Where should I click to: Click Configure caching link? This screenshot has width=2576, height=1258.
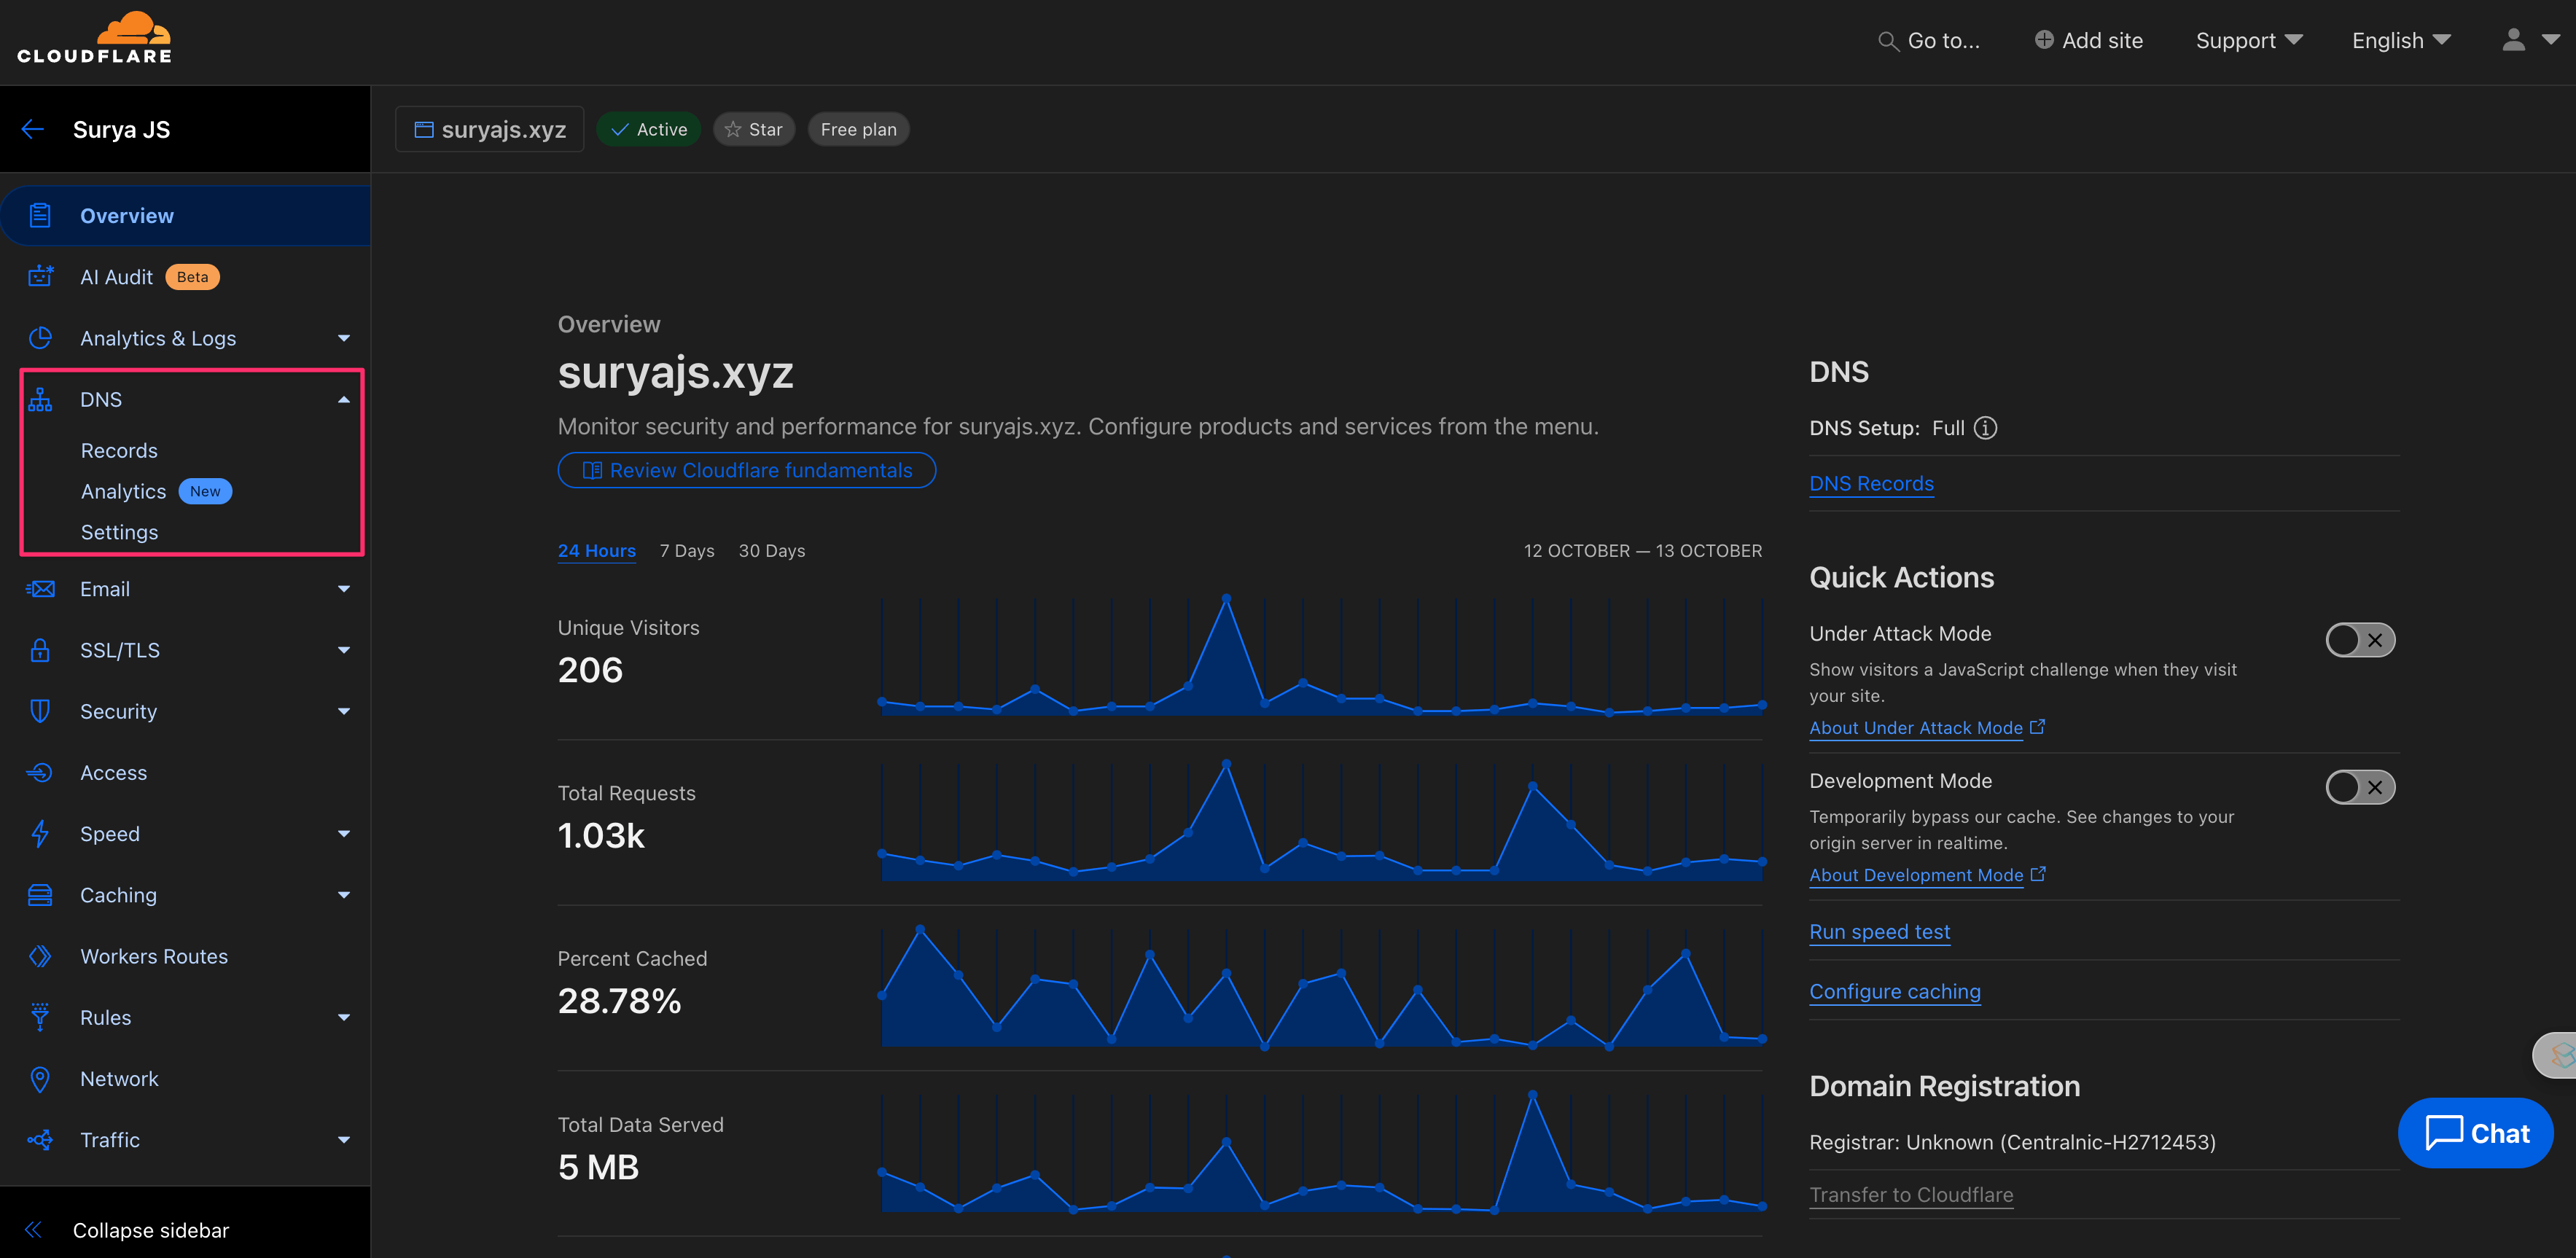[x=1895, y=991]
